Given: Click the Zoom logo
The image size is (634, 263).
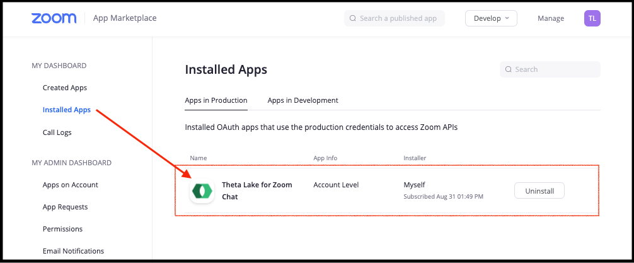Looking at the screenshot, I should (54, 18).
